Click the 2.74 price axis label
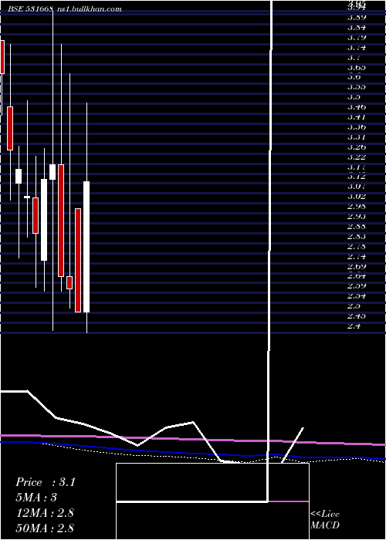The width and height of the screenshot is (386, 540). (357, 257)
